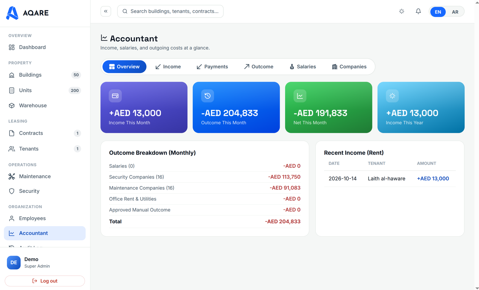The height and width of the screenshot is (290, 479).
Task: Open the Income tab
Action: pos(168,67)
